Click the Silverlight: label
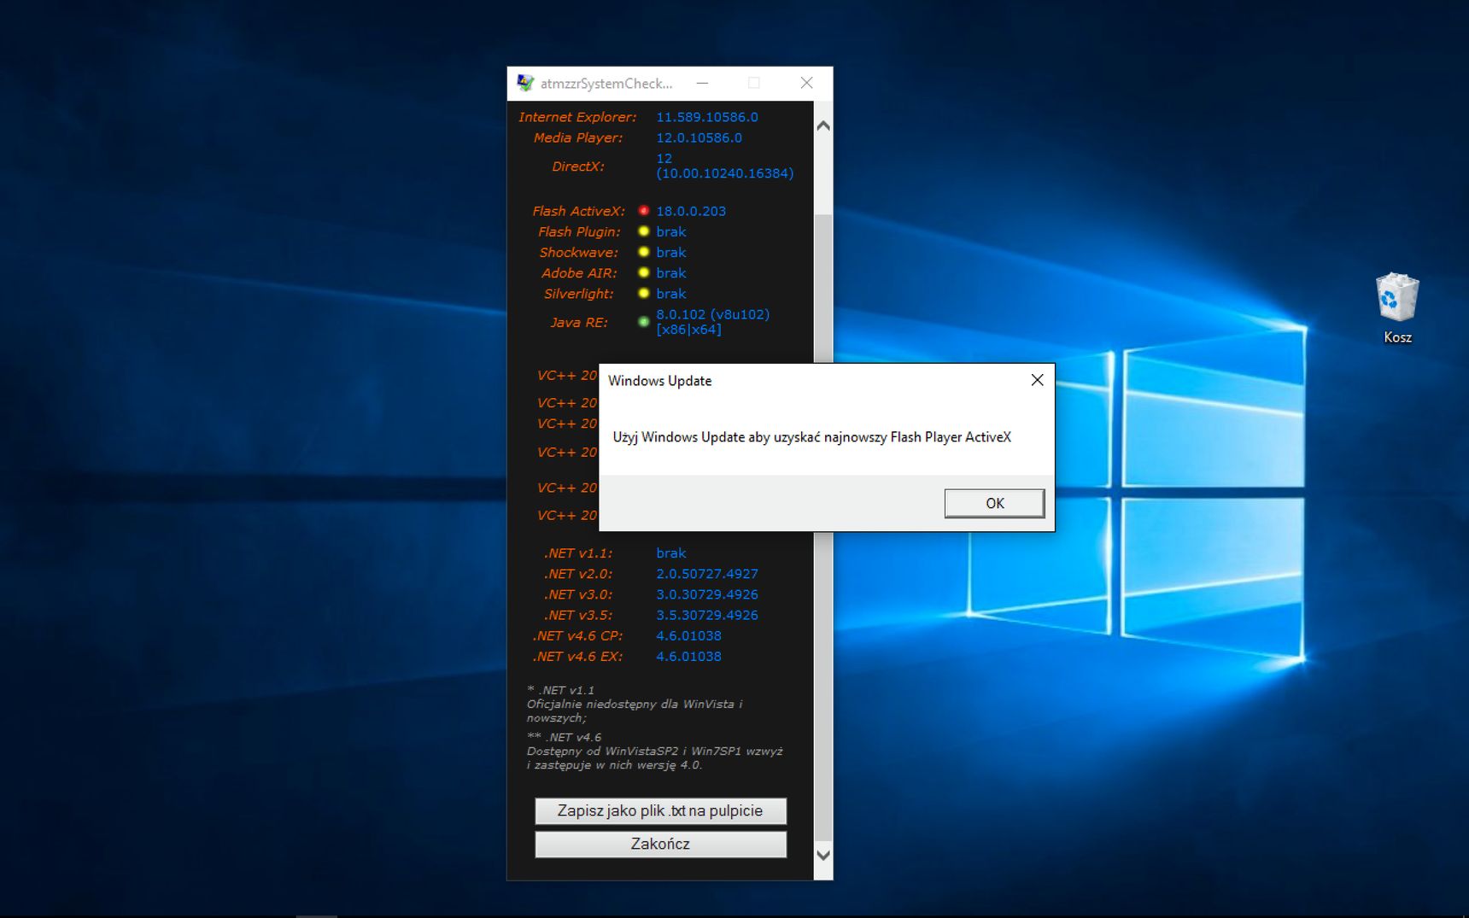The height and width of the screenshot is (918, 1469). click(x=578, y=293)
